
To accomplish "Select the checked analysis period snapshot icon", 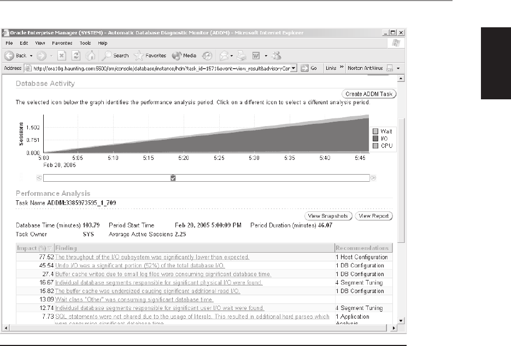I will 173,178.
